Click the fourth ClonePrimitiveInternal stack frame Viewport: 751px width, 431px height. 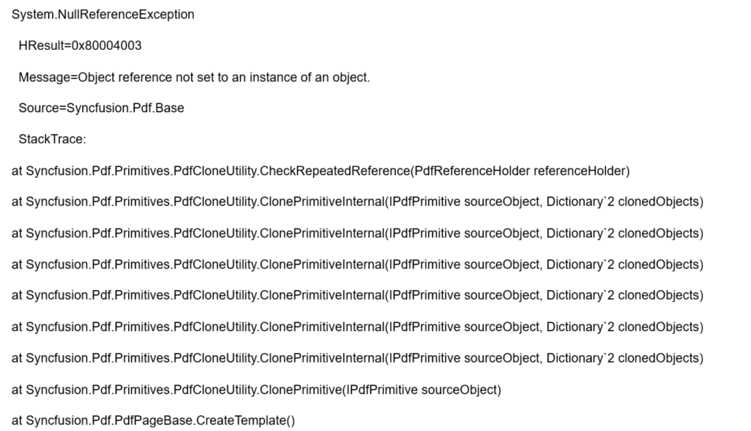(357, 296)
